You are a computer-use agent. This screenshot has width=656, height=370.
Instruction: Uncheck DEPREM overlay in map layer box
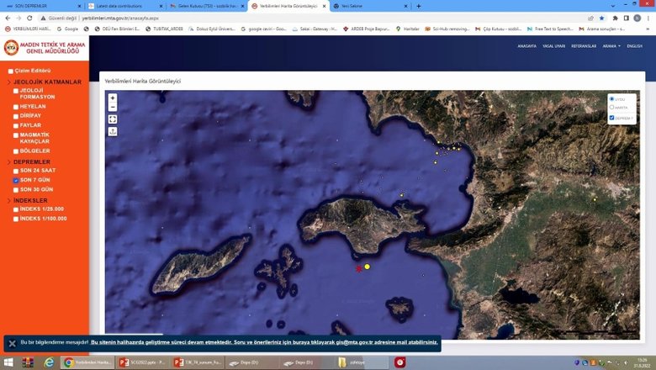click(611, 118)
